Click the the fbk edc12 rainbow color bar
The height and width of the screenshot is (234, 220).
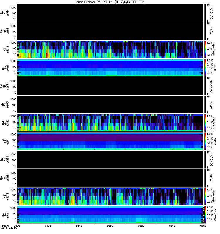click(x=205, y=196)
